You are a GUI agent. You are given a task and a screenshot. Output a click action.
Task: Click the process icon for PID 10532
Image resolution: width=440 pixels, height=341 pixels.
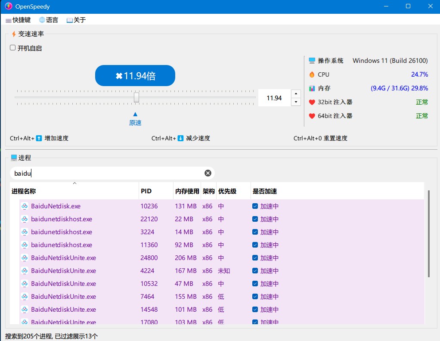(x=25, y=284)
